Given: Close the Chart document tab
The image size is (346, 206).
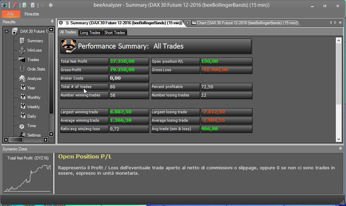Looking at the screenshot, I should (188, 23).
